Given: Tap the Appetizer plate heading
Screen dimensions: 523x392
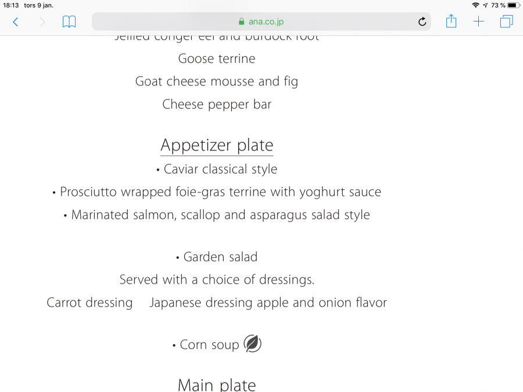Looking at the screenshot, I should click(217, 145).
